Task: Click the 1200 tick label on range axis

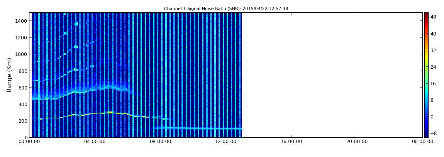Action: (21, 38)
